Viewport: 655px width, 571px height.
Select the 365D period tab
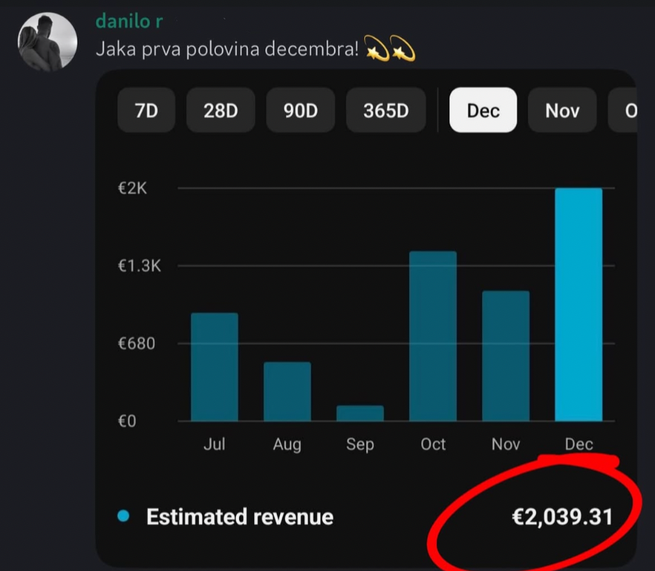(385, 110)
